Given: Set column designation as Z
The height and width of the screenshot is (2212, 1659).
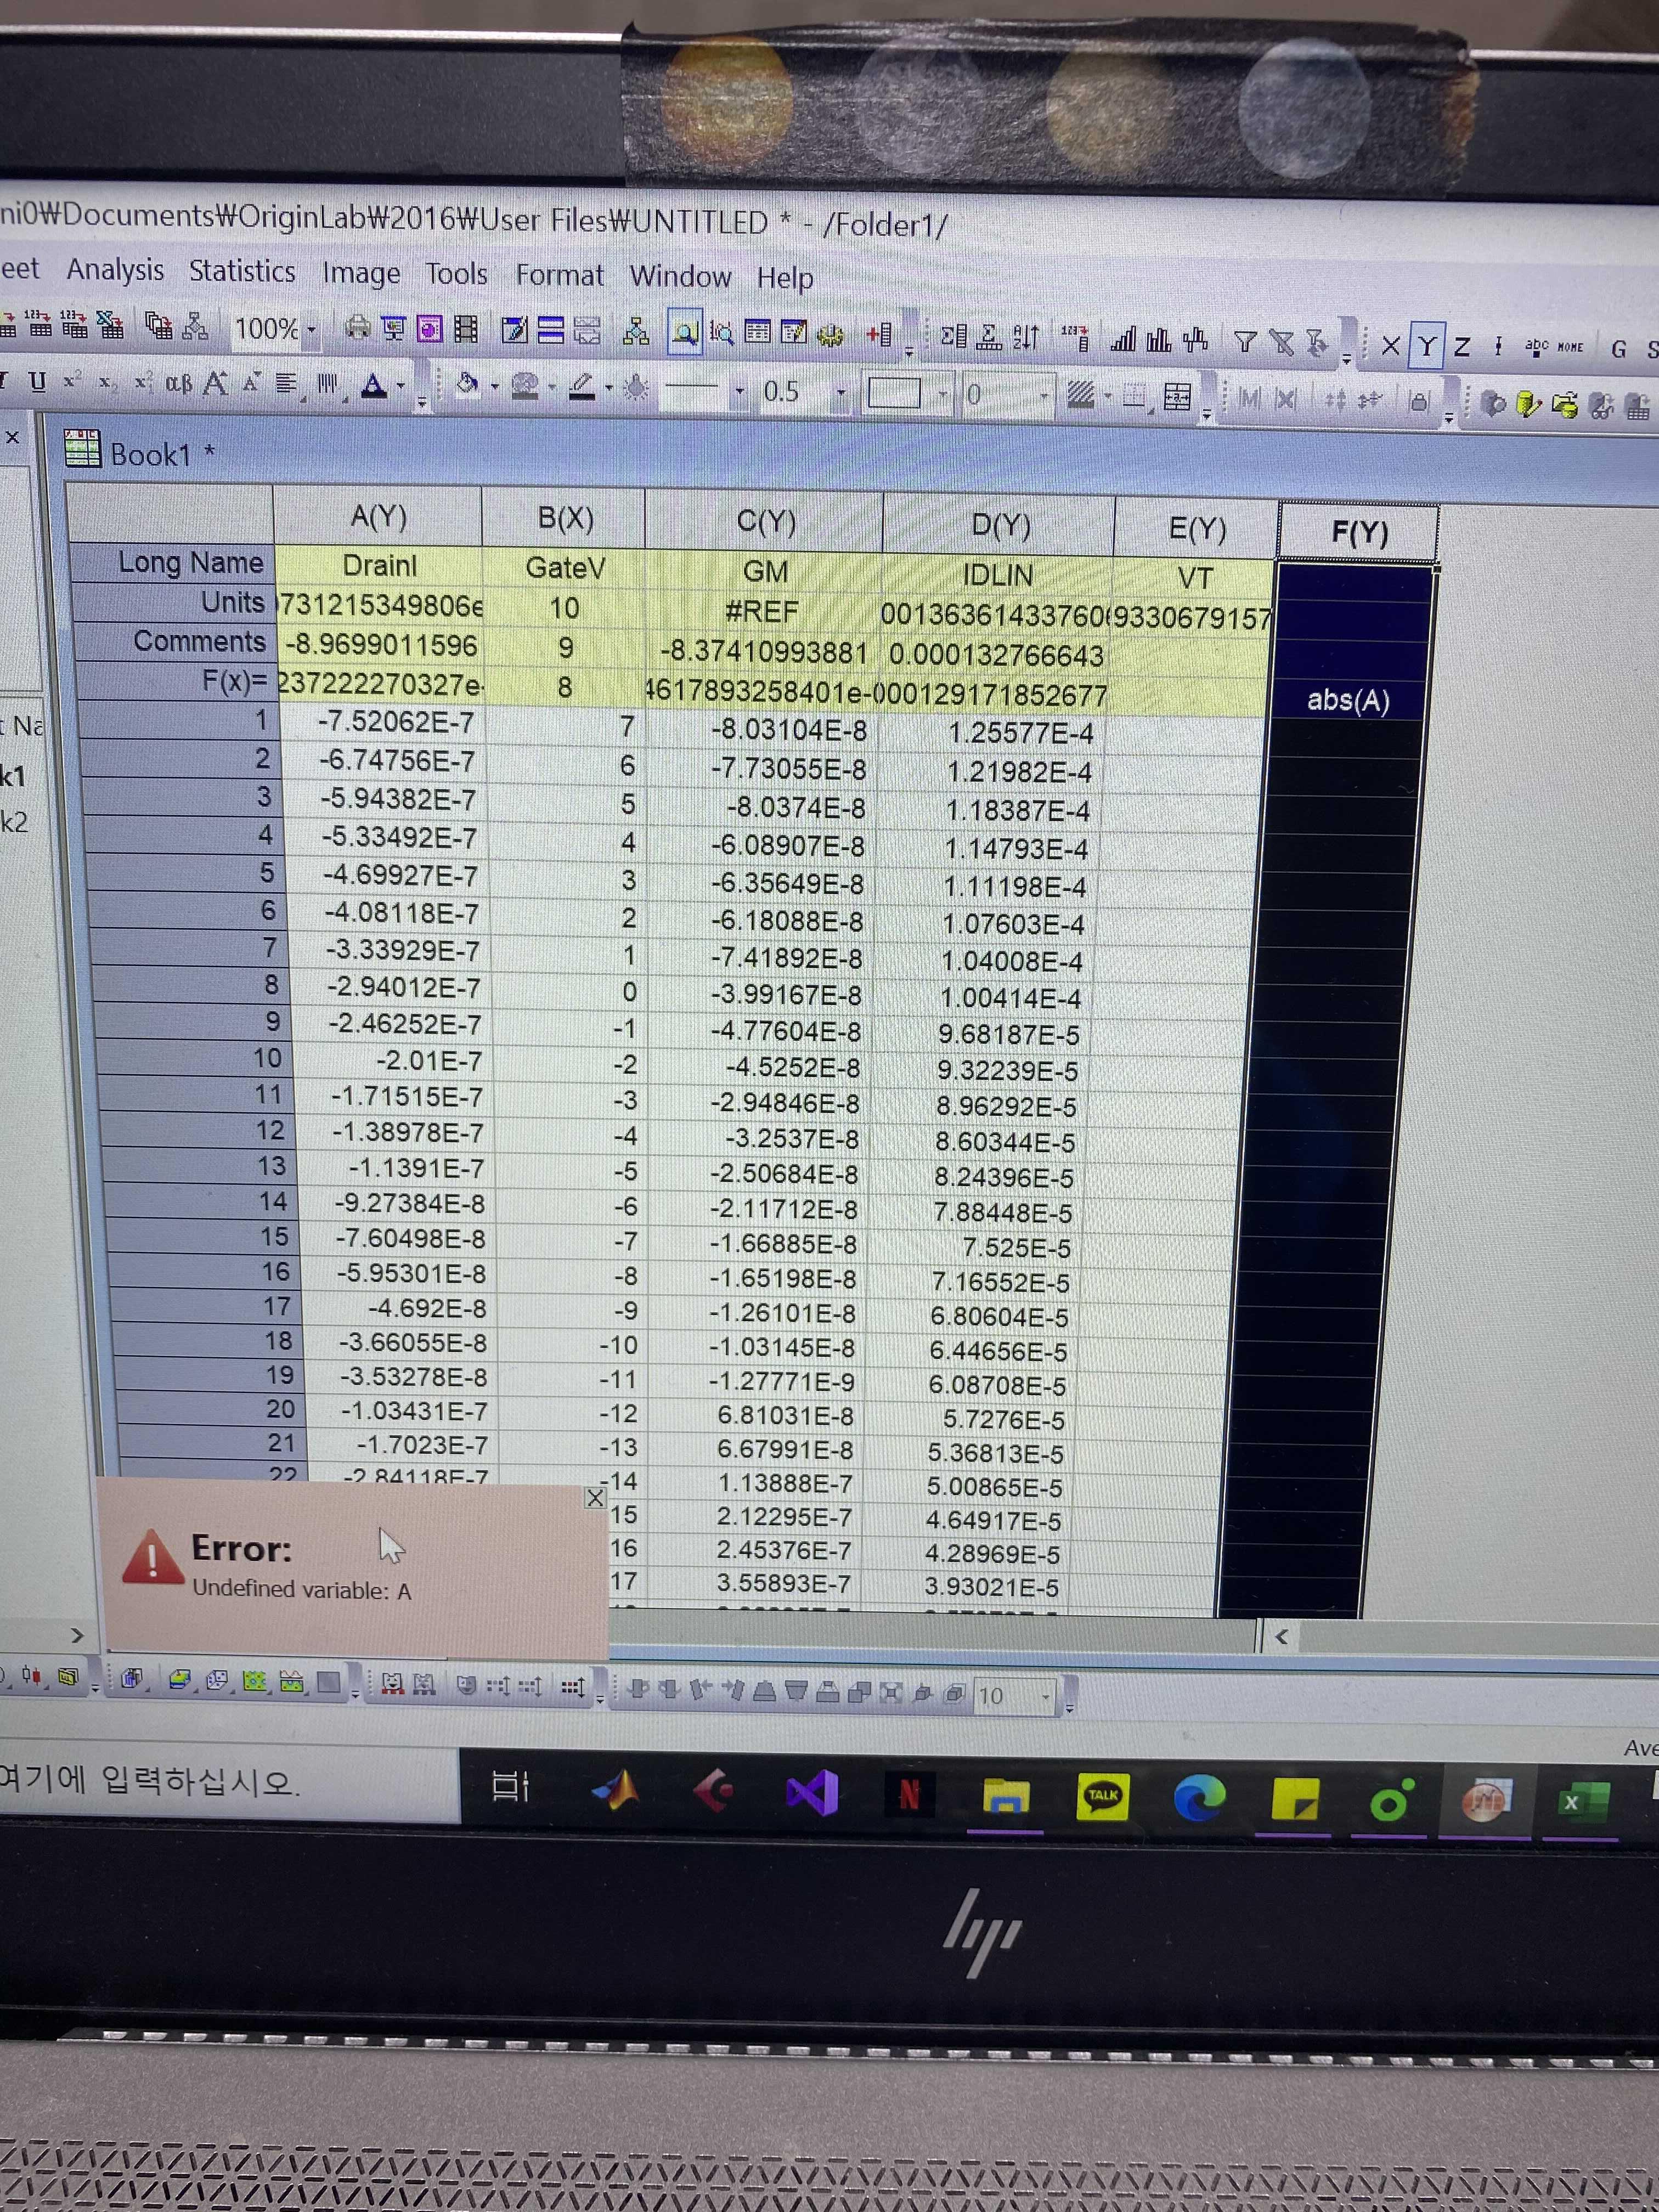Looking at the screenshot, I should point(1462,347).
